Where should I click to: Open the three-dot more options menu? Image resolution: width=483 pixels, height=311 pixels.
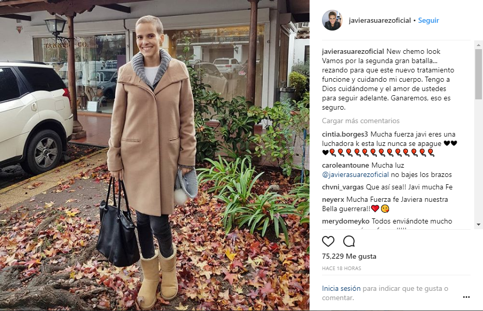[466, 297]
